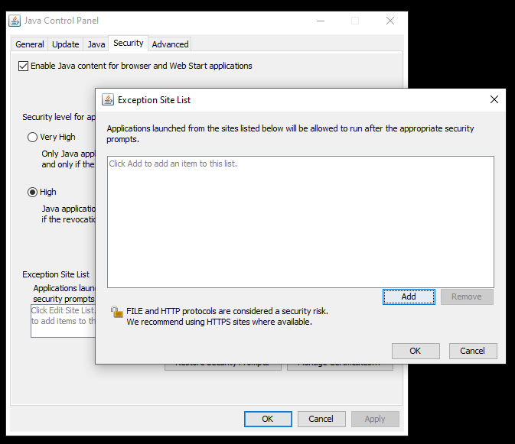Click inside the empty exception site list box
The width and height of the screenshot is (515, 444).
coord(300,222)
